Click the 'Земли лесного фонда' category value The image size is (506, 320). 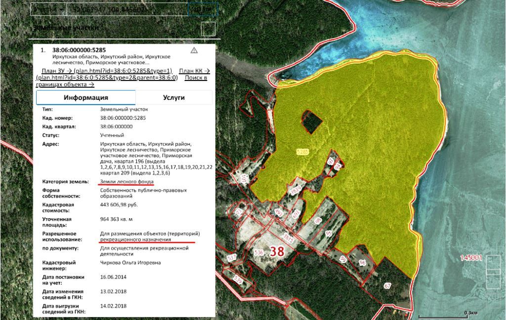click(x=127, y=182)
